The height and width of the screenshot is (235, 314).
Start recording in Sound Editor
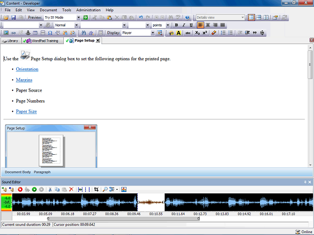tap(20, 189)
